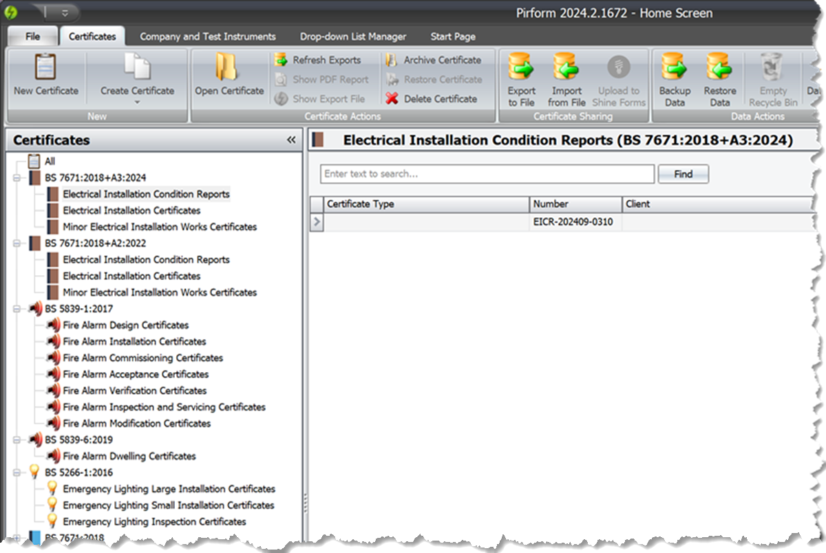Click the Restore Data icon

719,69
